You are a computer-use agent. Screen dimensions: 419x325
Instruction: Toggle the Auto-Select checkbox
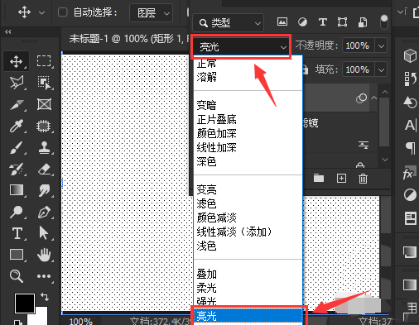[62, 12]
